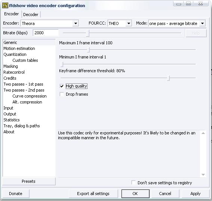Click the Minimum I frame interval slider
The image size is (212, 201).
[62, 64]
